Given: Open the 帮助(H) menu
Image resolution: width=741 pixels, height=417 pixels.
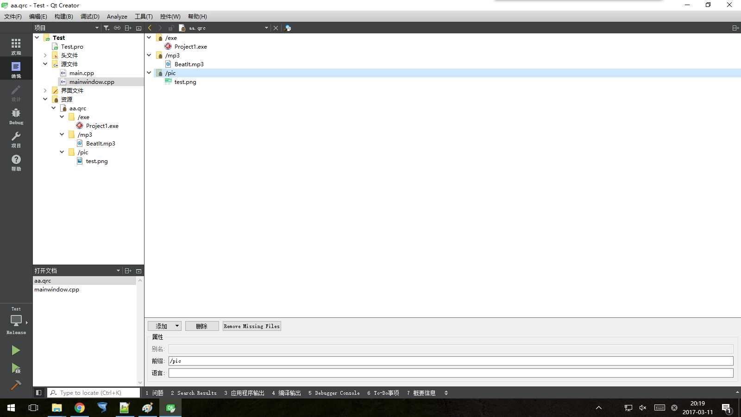Looking at the screenshot, I should [197, 16].
